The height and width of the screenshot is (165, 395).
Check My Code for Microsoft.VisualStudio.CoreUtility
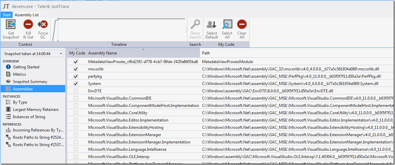coord(76,113)
